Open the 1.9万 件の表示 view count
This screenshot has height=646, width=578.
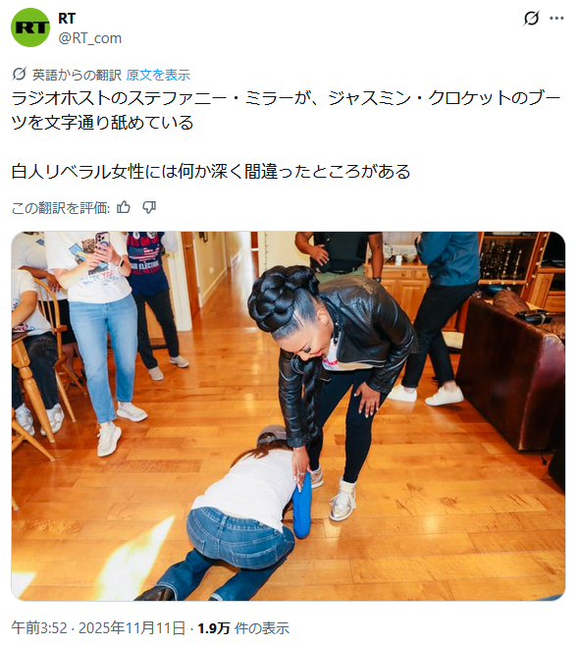pos(243,628)
